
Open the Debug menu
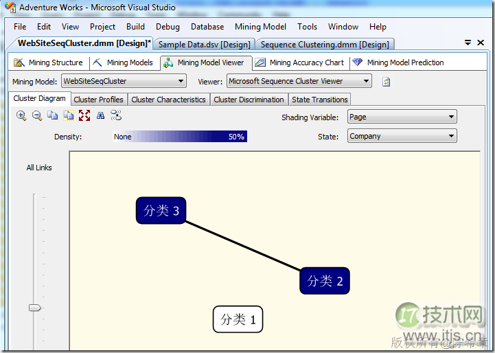point(168,27)
